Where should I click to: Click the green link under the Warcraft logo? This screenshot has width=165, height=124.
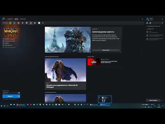click(10, 47)
